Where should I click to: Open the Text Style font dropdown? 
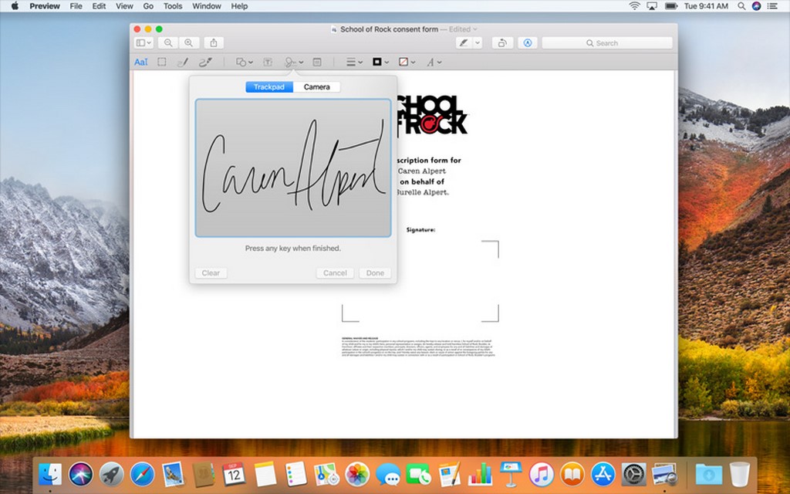434,62
